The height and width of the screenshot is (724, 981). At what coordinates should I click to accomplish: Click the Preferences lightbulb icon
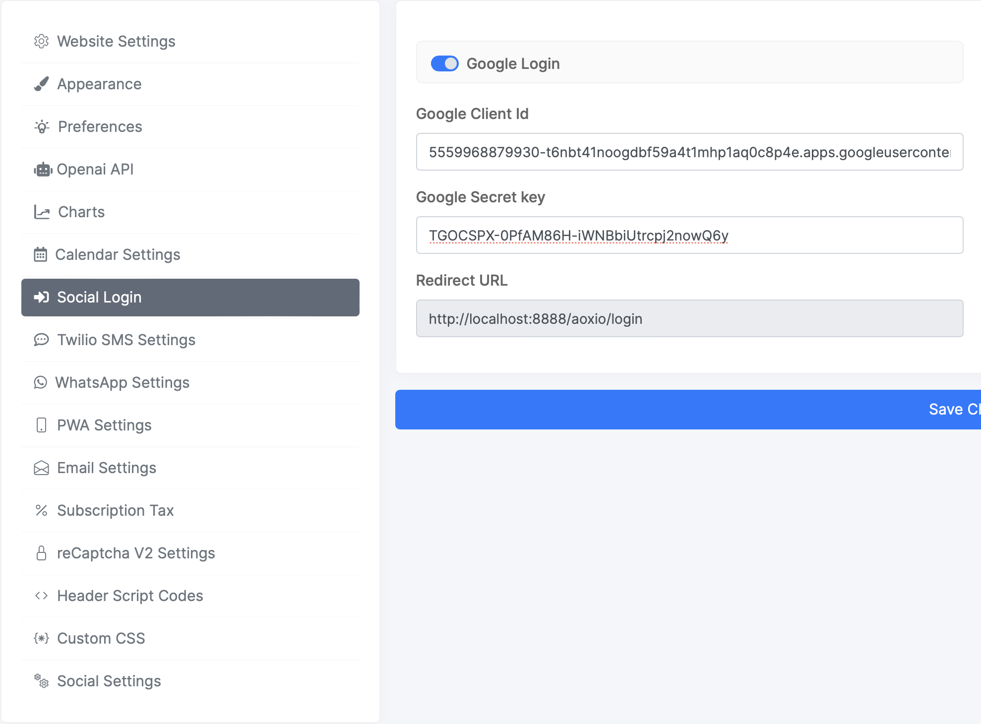click(x=42, y=127)
